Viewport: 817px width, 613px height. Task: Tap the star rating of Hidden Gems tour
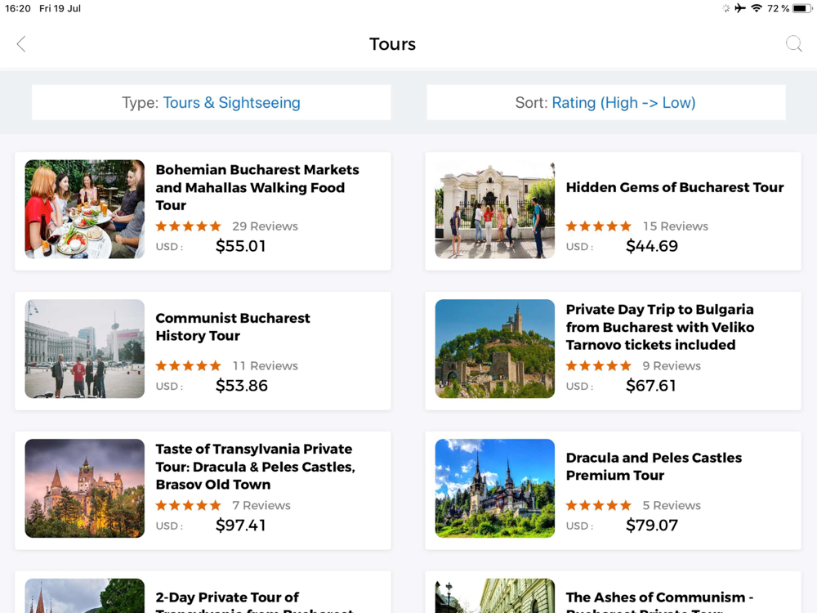599,226
